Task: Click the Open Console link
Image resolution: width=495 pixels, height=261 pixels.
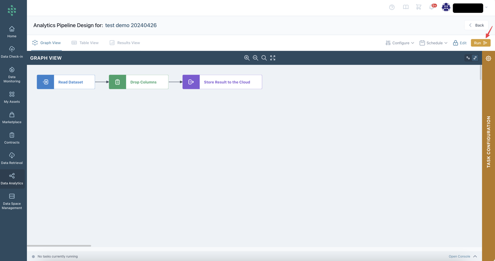Action: [459, 256]
